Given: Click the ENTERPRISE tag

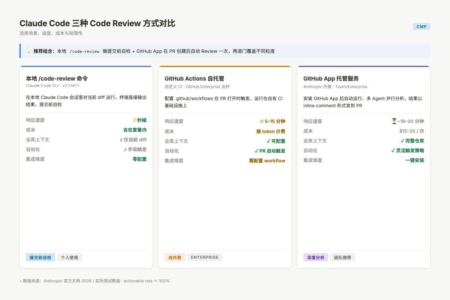Looking at the screenshot, I should 205,258.
